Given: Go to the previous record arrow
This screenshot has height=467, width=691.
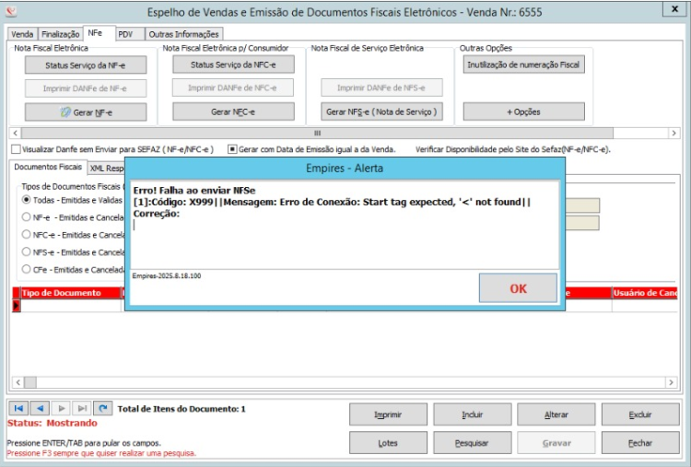Looking at the screenshot, I should 41,408.
